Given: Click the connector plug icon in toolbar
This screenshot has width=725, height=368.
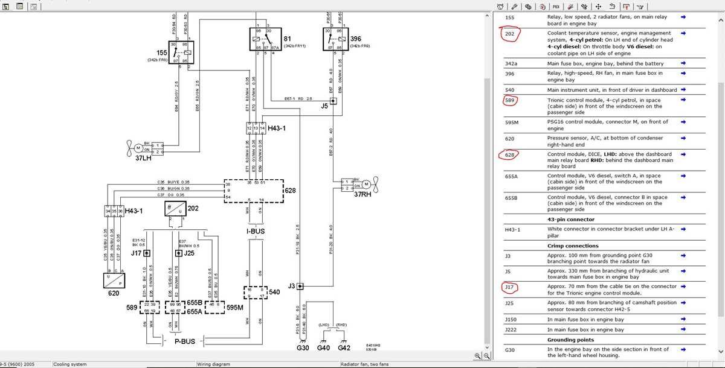Looking at the screenshot, I should 584,7.
